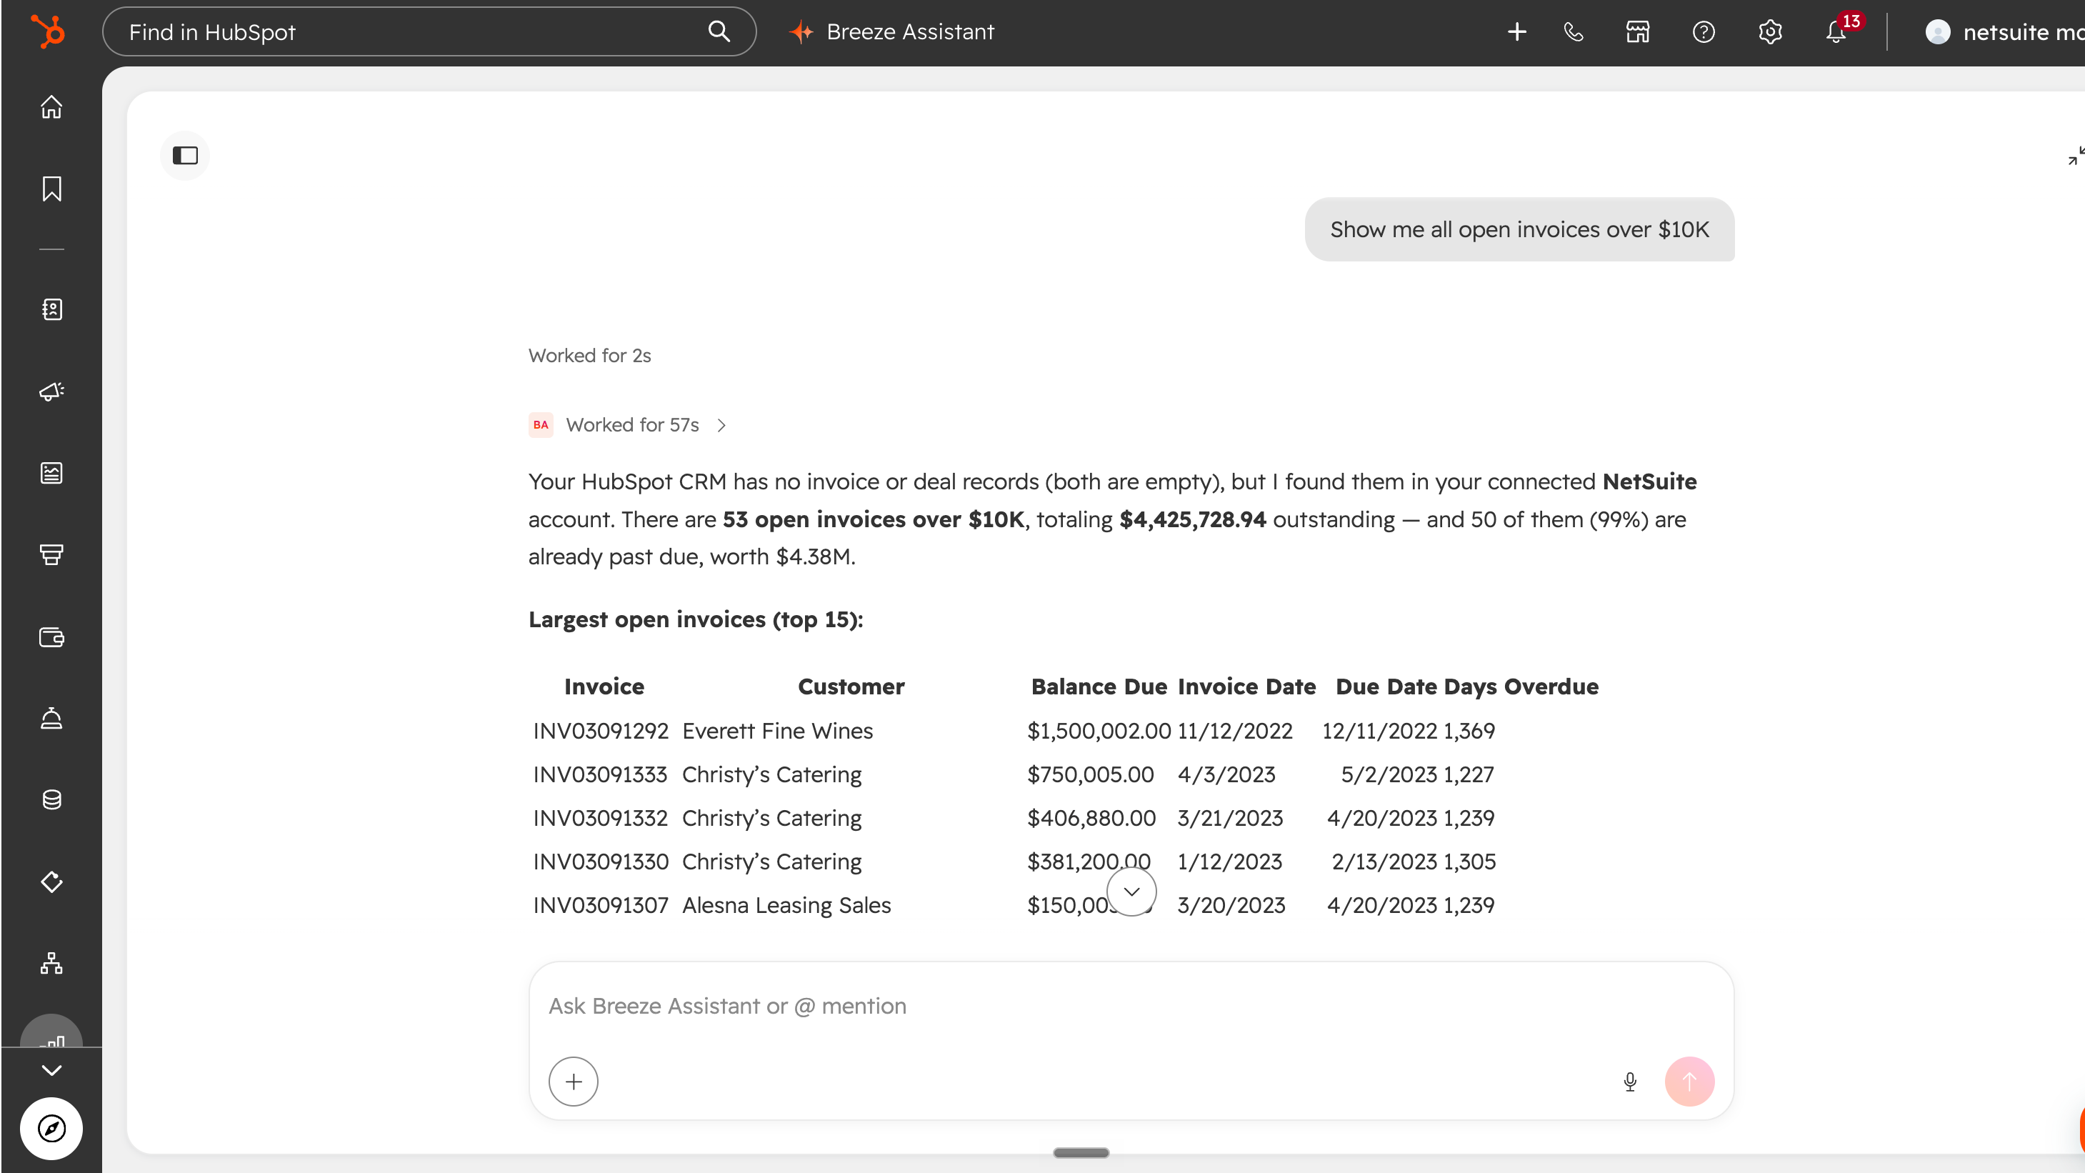Open Bookmarks in left sidebar
This screenshot has height=1173, width=2085.
(x=52, y=189)
